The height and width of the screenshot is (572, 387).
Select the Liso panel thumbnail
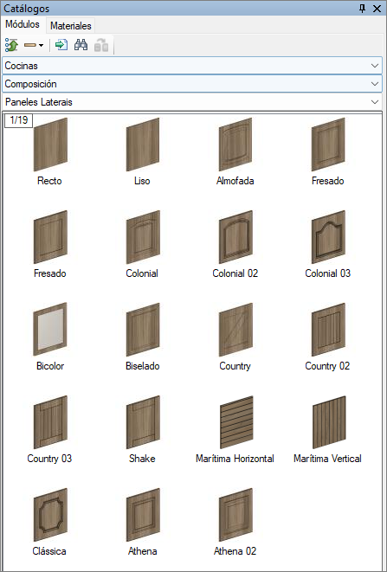click(143, 145)
